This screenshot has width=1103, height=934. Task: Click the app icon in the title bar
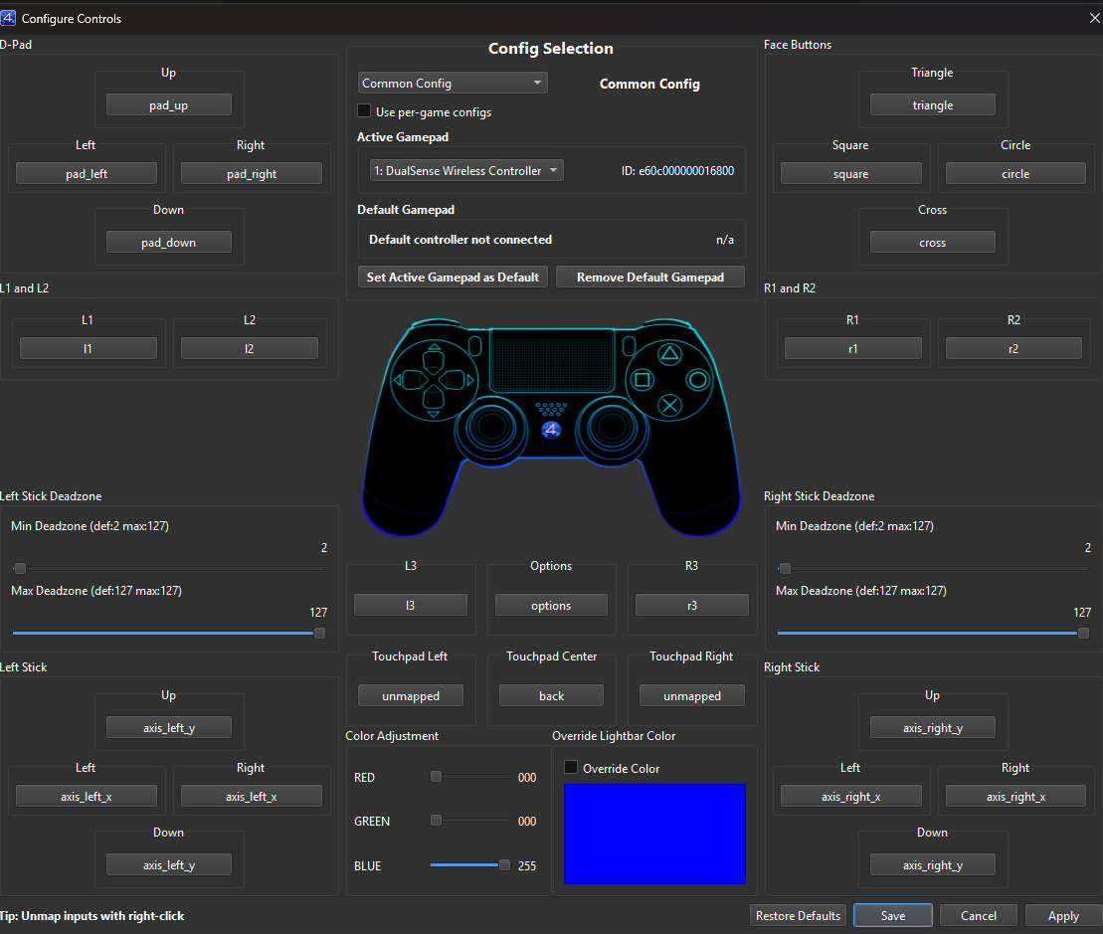click(8, 18)
